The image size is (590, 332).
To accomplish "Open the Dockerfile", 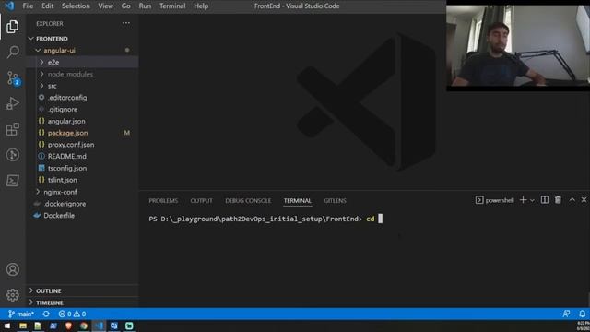I will pos(82,215).
